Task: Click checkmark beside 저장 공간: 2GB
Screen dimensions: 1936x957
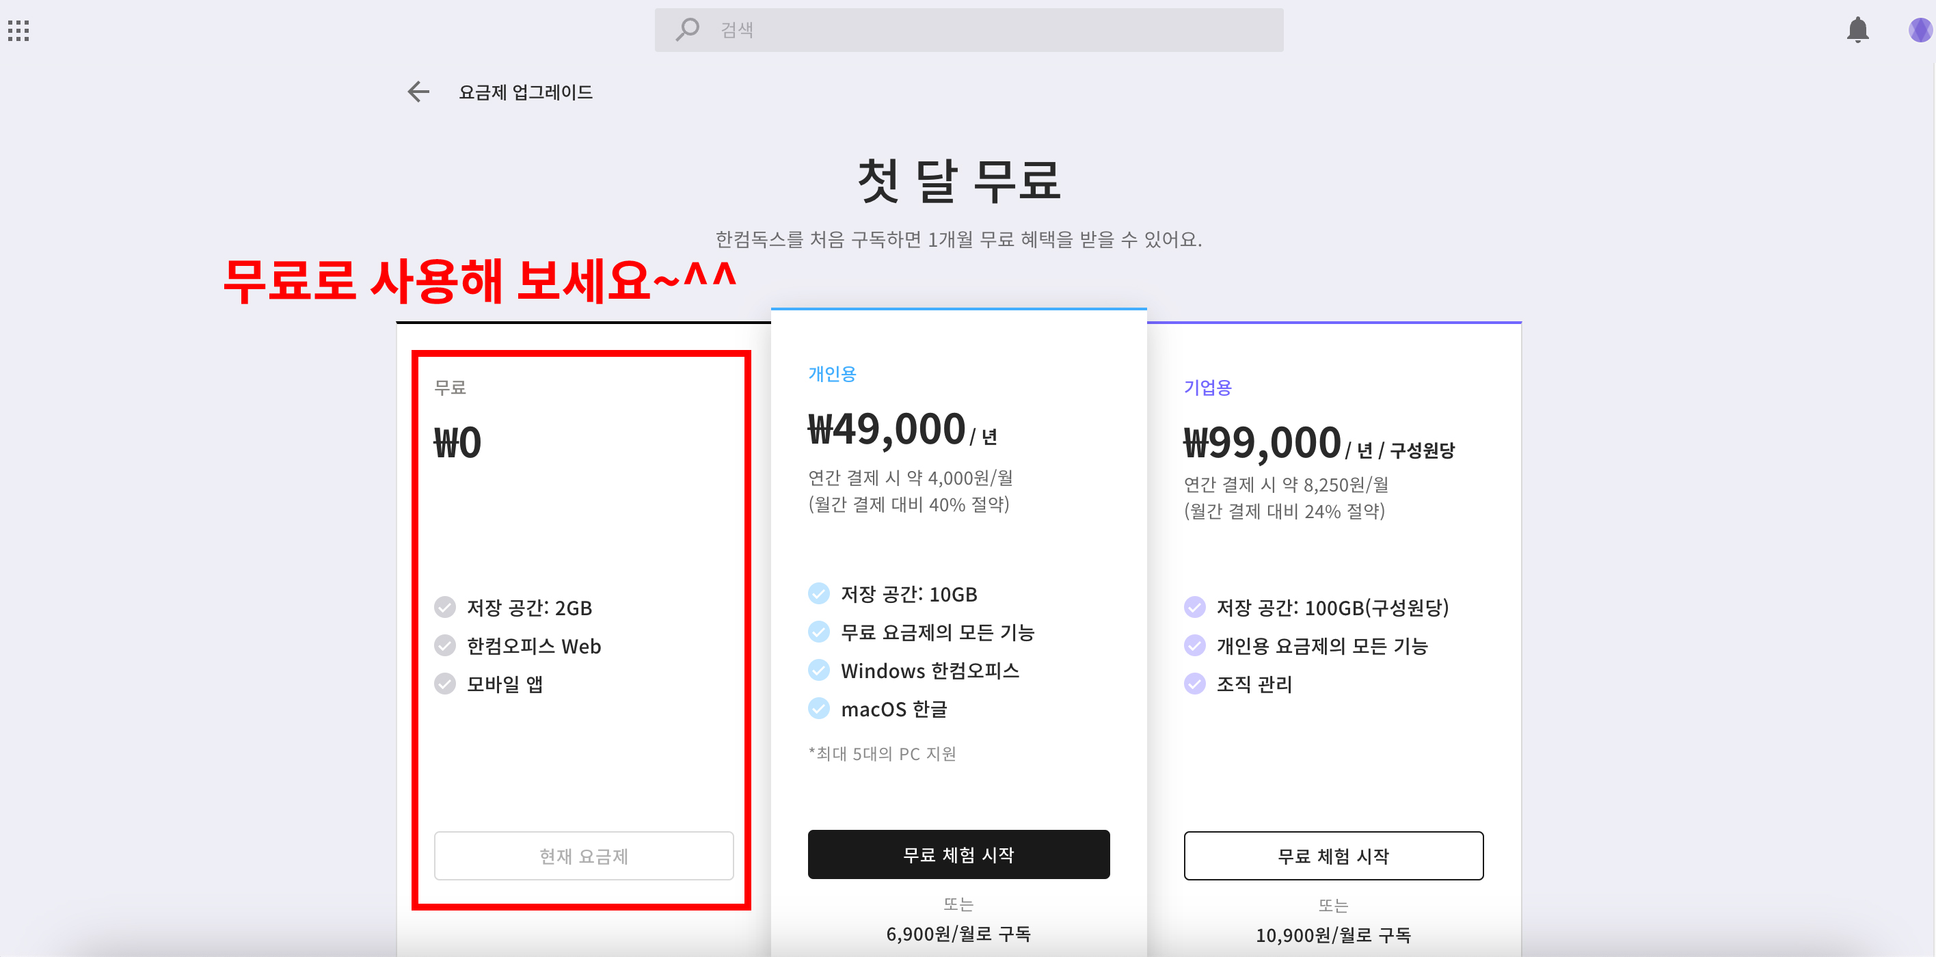Action: tap(445, 607)
